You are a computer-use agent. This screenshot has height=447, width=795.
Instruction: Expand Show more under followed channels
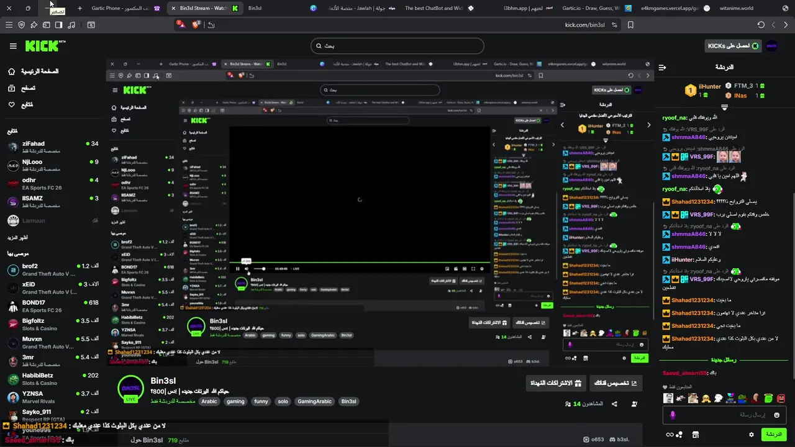pos(17,238)
